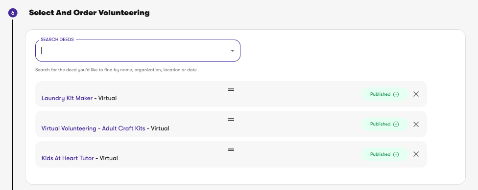Click the Published badge on Kids At Heart Tutor
Image resolution: width=478 pixels, height=190 pixels.
coord(385,154)
